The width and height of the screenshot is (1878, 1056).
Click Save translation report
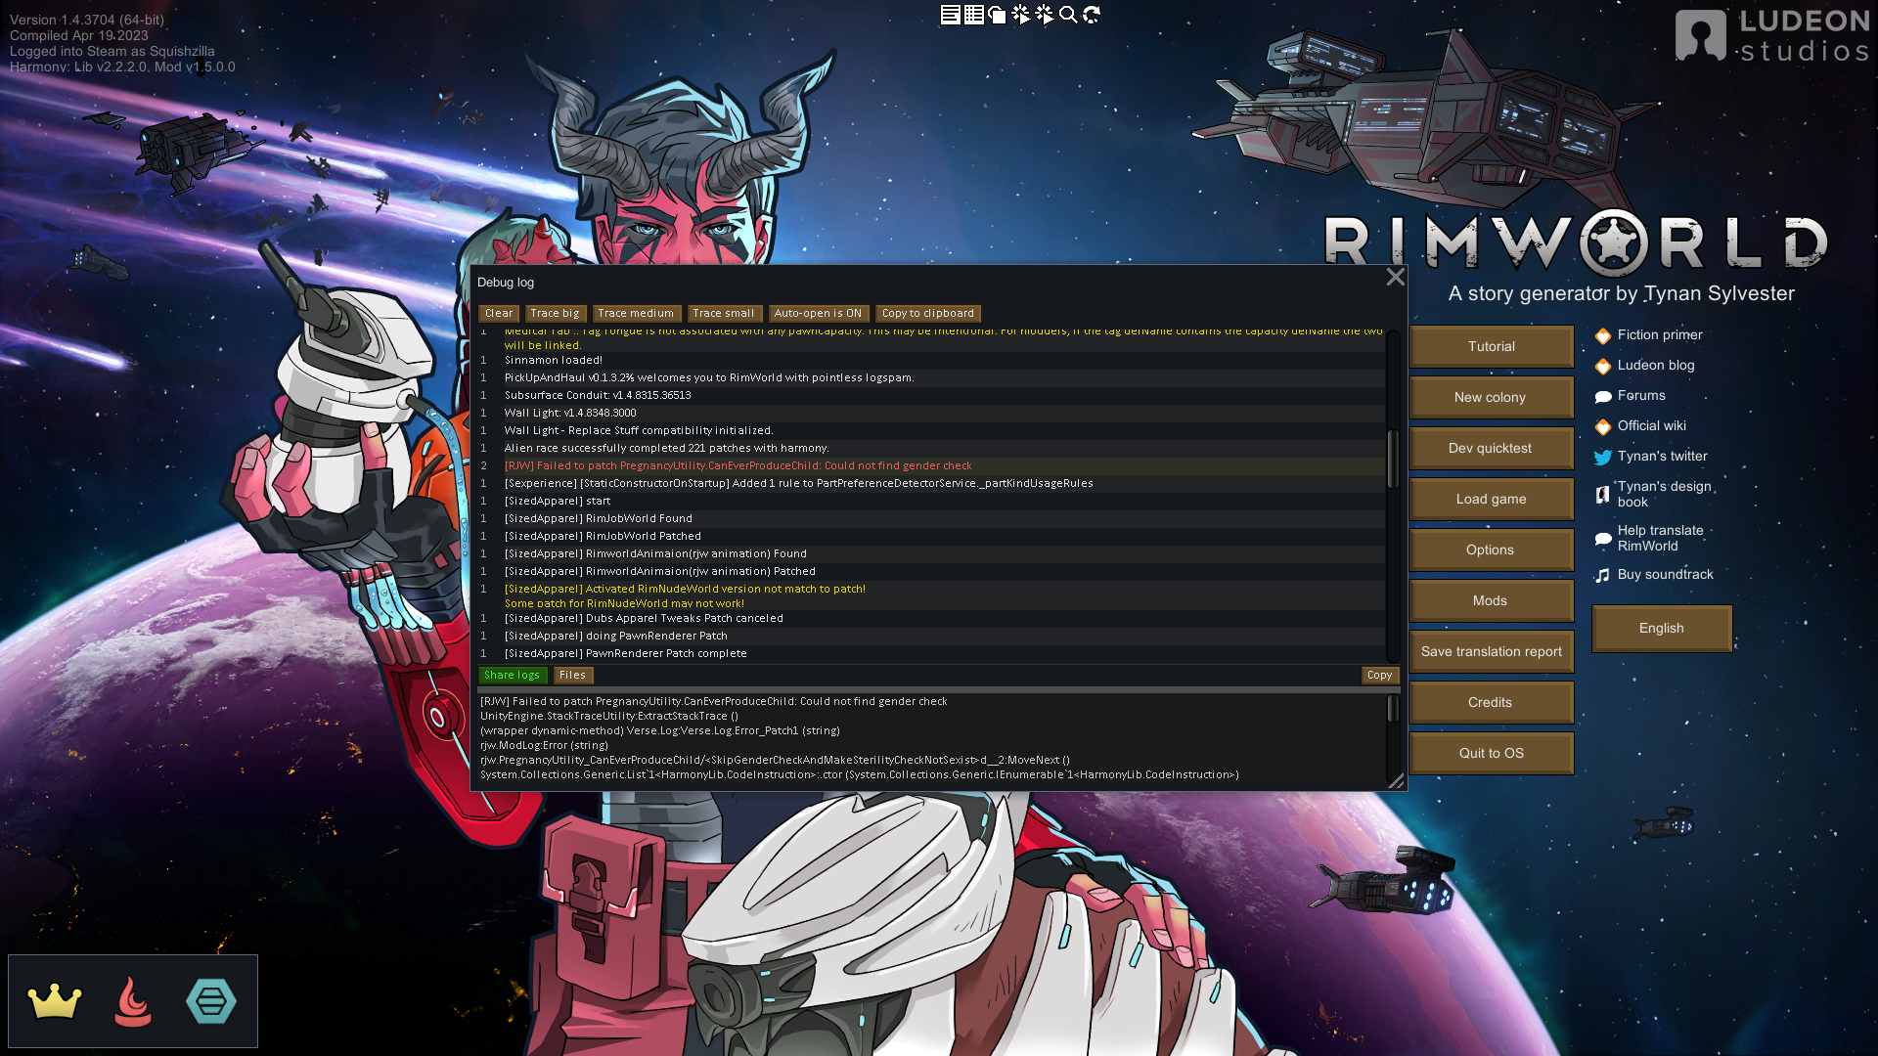[x=1492, y=652]
